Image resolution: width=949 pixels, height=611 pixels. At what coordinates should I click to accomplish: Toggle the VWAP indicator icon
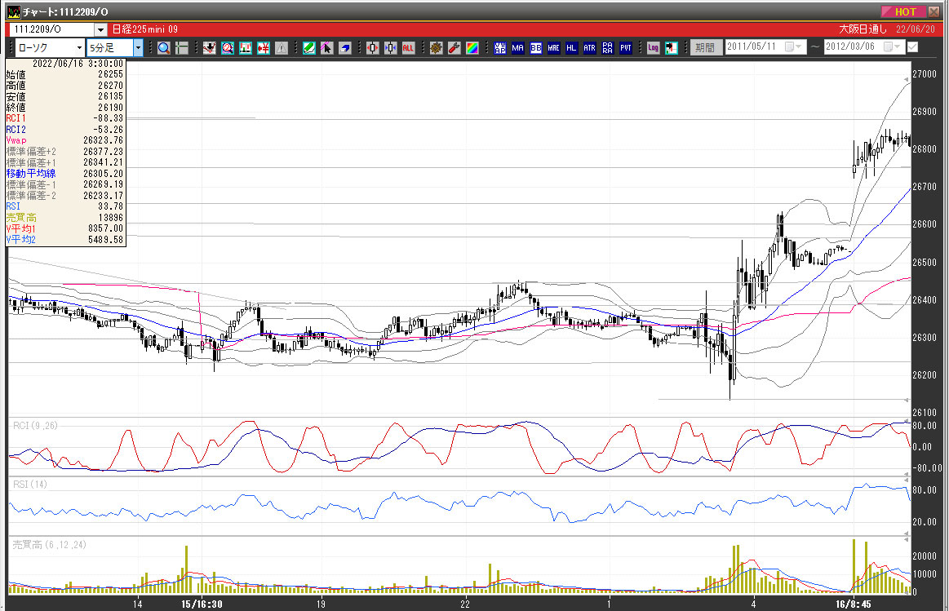click(500, 48)
